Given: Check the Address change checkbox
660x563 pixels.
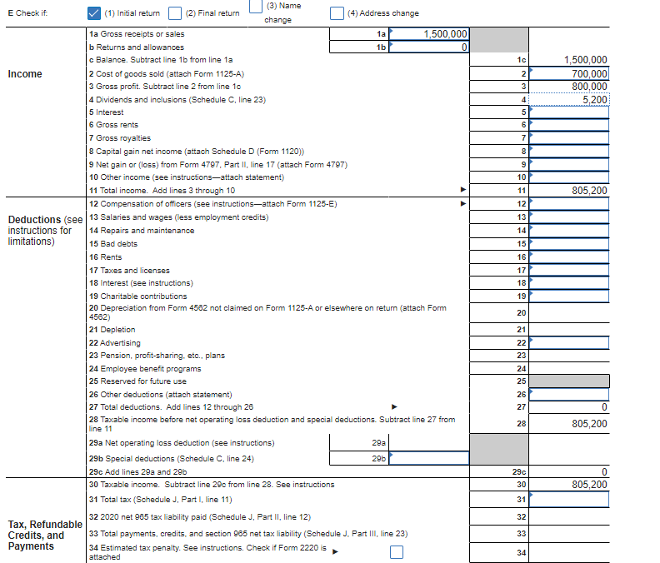Looking at the screenshot, I should [x=337, y=13].
